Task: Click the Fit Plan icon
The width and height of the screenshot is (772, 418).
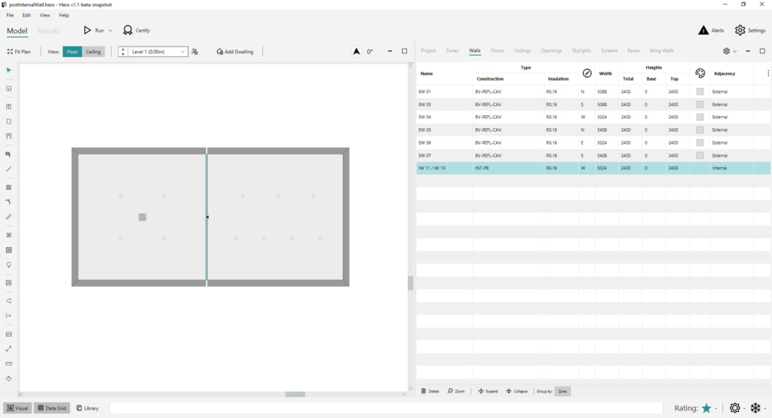Action: tap(10, 52)
